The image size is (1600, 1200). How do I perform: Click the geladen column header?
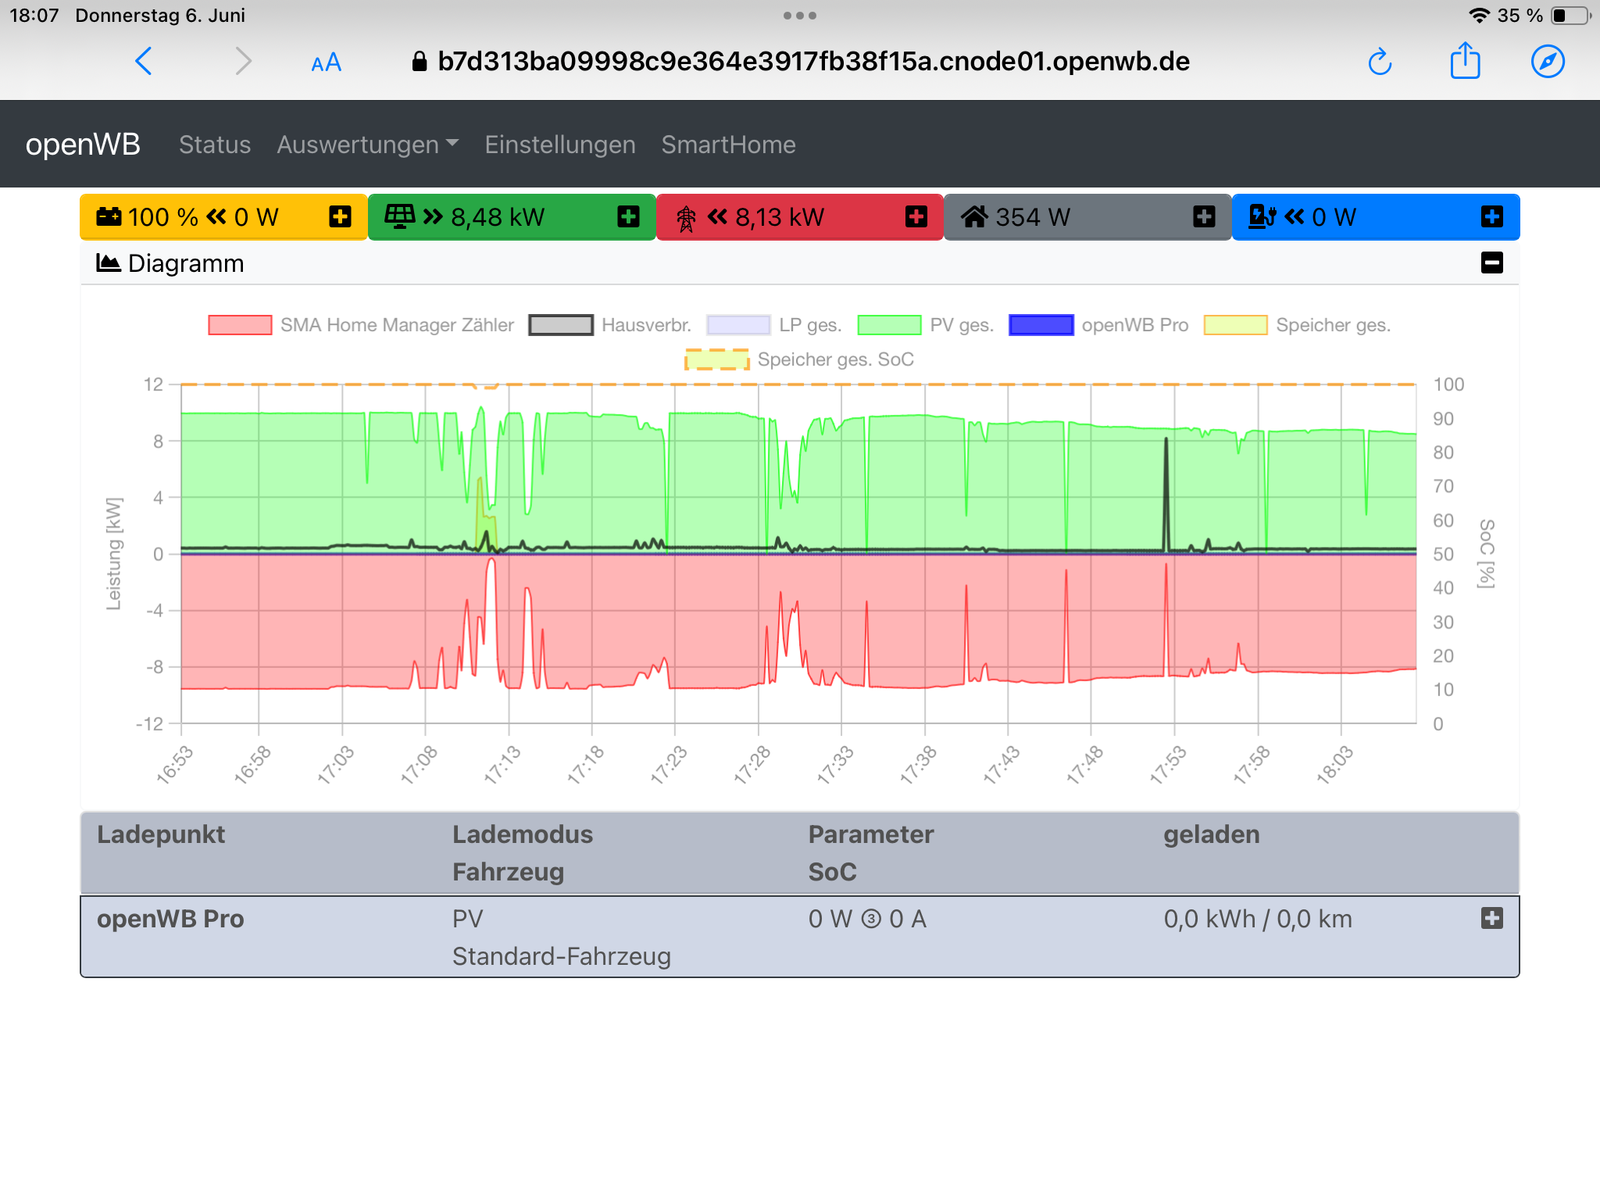(1212, 834)
